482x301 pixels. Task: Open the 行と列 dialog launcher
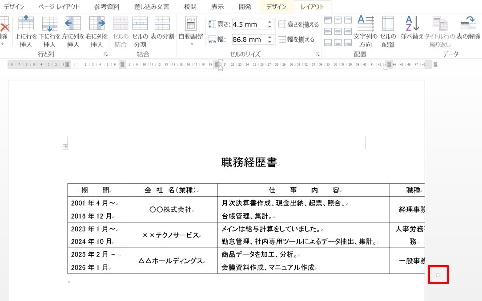105,55
